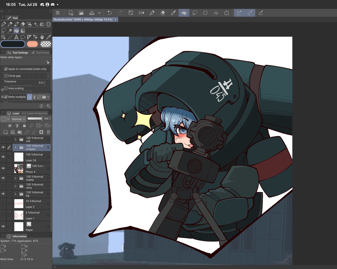The image size is (337, 269).
Task: Toggle the Refer multiple checkbox
Action: 6,97
